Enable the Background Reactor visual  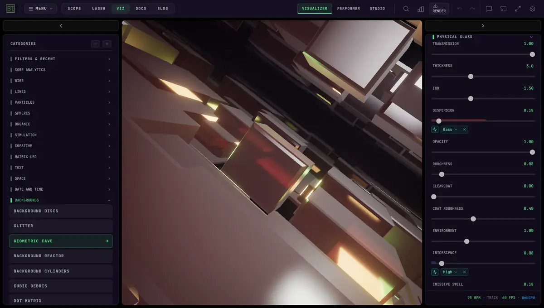pyautogui.click(x=61, y=256)
